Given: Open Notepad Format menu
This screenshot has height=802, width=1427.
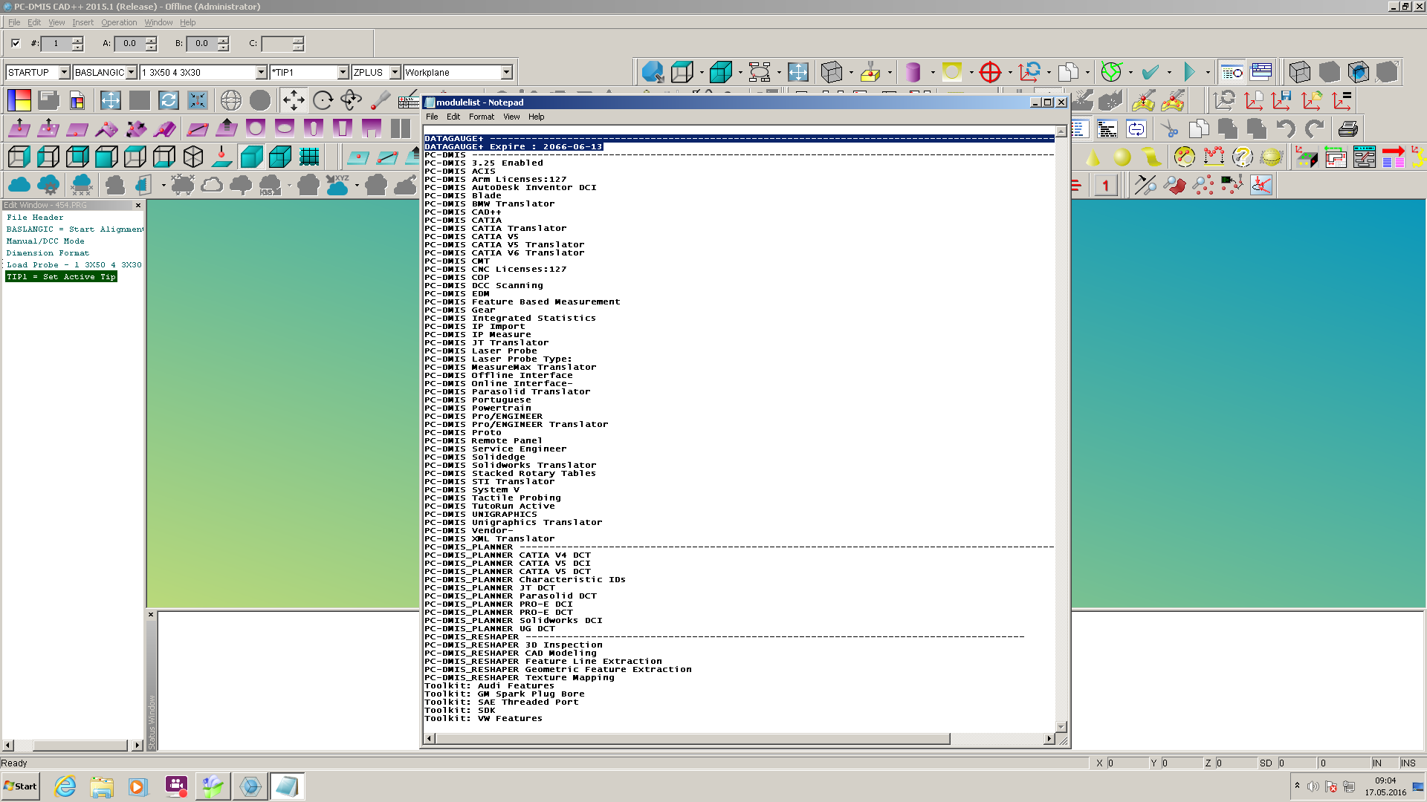Looking at the screenshot, I should pyautogui.click(x=481, y=117).
